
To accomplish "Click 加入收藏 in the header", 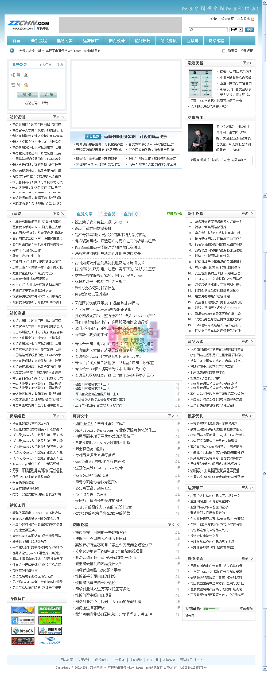I will [243, 19].
